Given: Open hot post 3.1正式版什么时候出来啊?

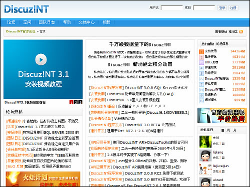Looking at the screenshot, I should tap(47, 150).
